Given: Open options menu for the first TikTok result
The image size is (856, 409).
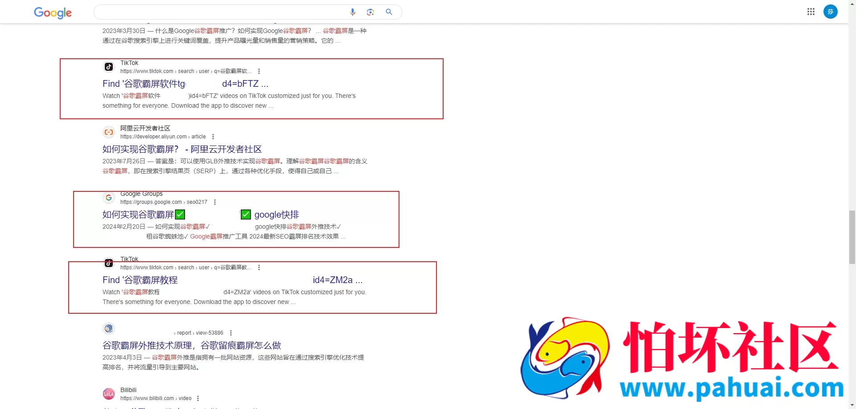Looking at the screenshot, I should [x=258, y=71].
